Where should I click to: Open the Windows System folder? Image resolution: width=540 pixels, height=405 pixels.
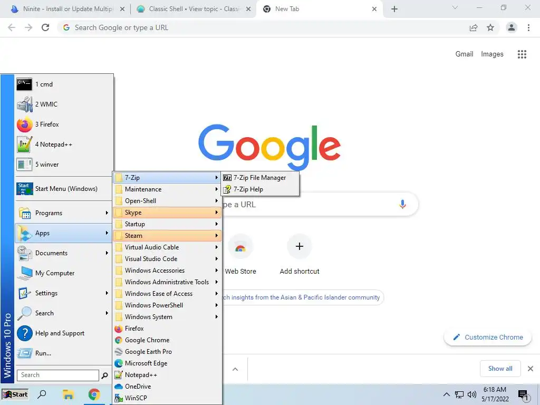[167, 317]
